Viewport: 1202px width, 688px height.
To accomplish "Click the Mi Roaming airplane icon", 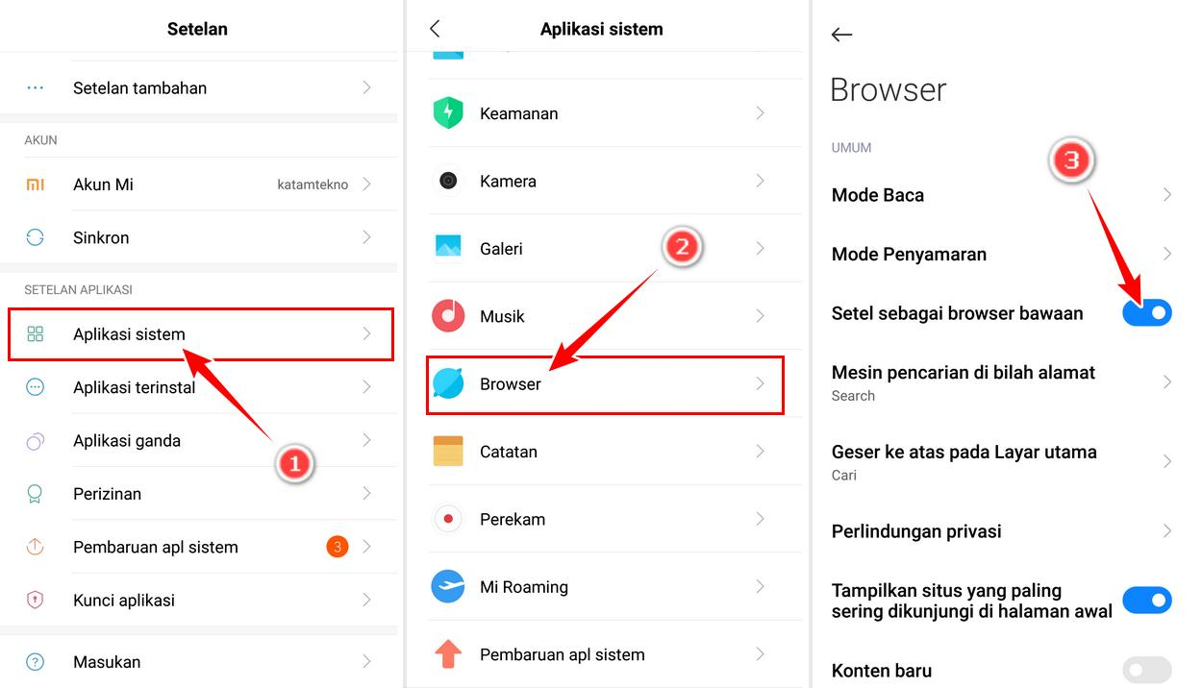I will click(448, 587).
